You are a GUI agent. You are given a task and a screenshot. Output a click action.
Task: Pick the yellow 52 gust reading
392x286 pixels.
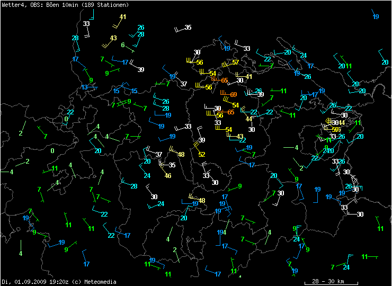pos(202,154)
